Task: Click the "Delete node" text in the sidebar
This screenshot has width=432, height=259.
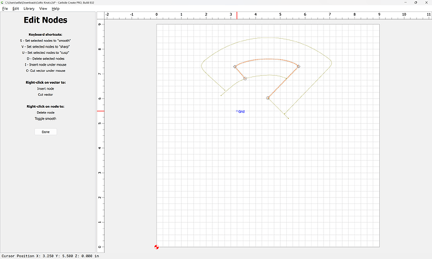Action: 46,113
